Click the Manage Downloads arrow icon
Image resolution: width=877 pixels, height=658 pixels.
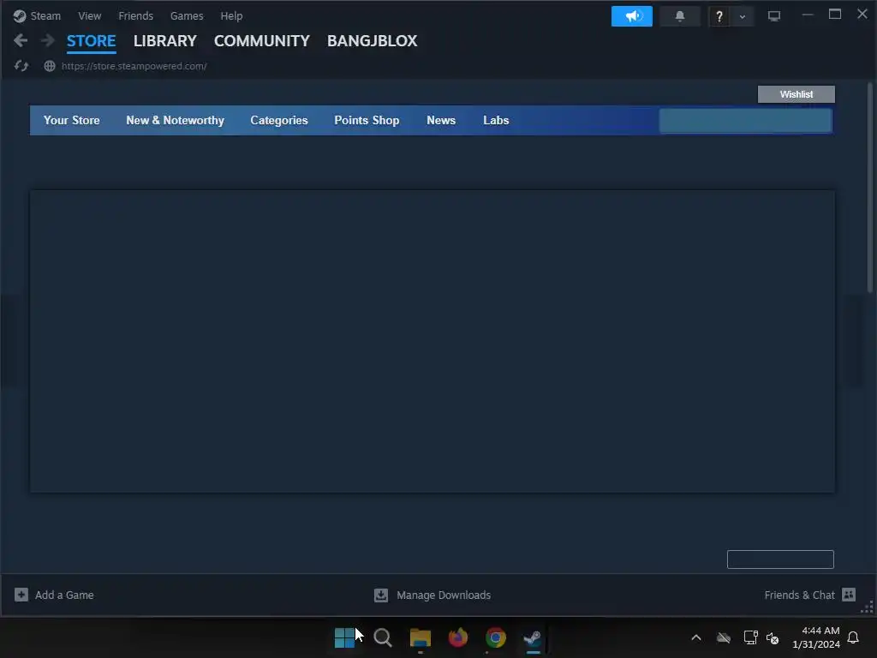point(381,595)
